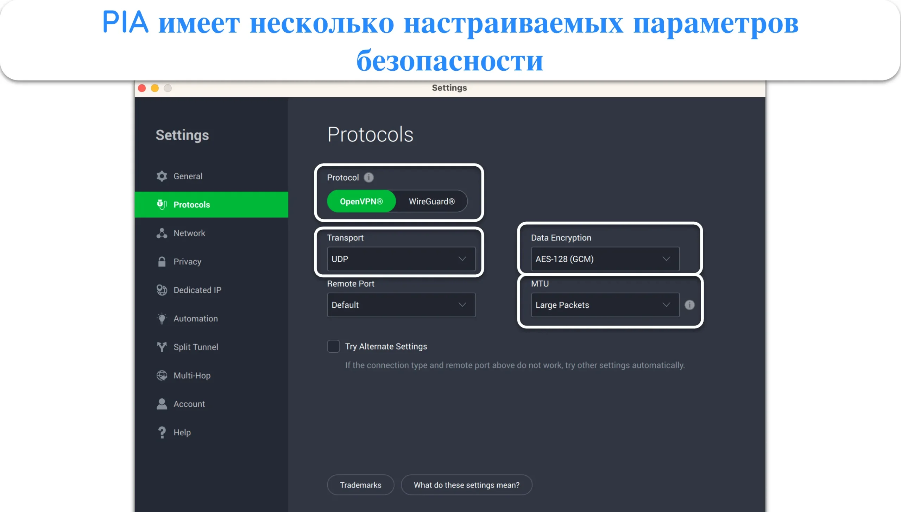The width and height of the screenshot is (901, 512).
Task: Go to General settings label
Action: coord(188,176)
